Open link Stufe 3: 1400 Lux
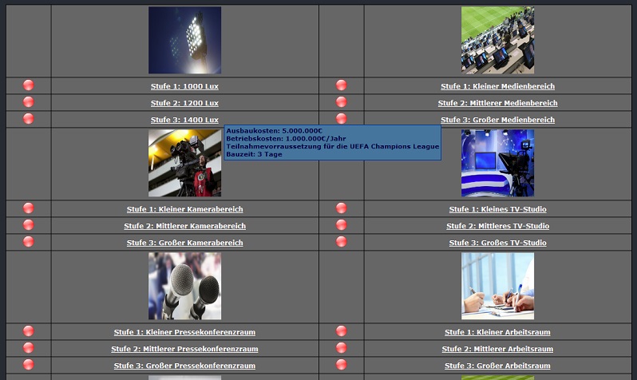Screen dimensions: 637x380 click(x=184, y=120)
